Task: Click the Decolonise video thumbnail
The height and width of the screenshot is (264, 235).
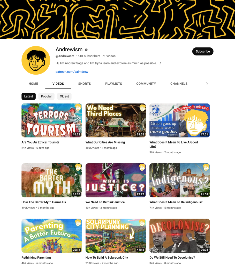Action: [x=180, y=236]
